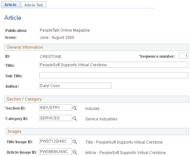Click the Sequence number box
This screenshot has height=156, width=190.
tap(183, 56)
